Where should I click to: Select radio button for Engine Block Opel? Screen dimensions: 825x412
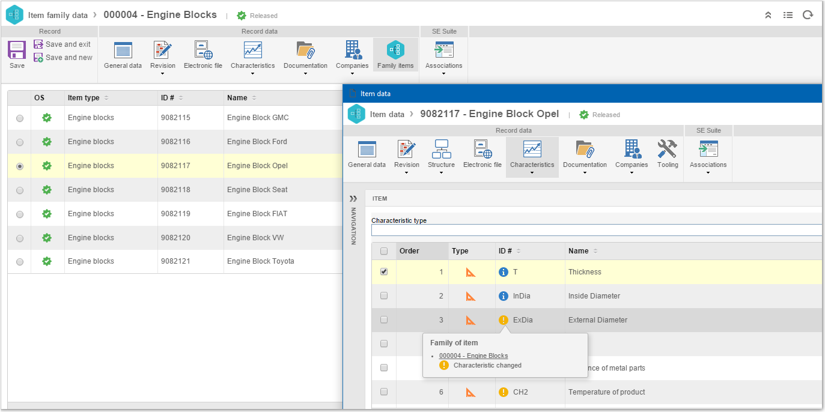point(20,166)
